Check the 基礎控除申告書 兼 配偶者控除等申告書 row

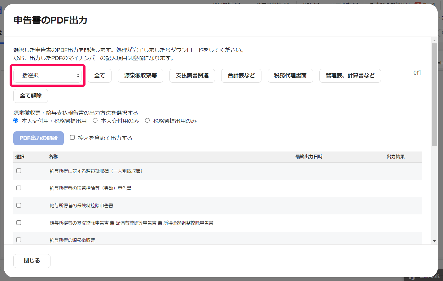tap(19, 223)
